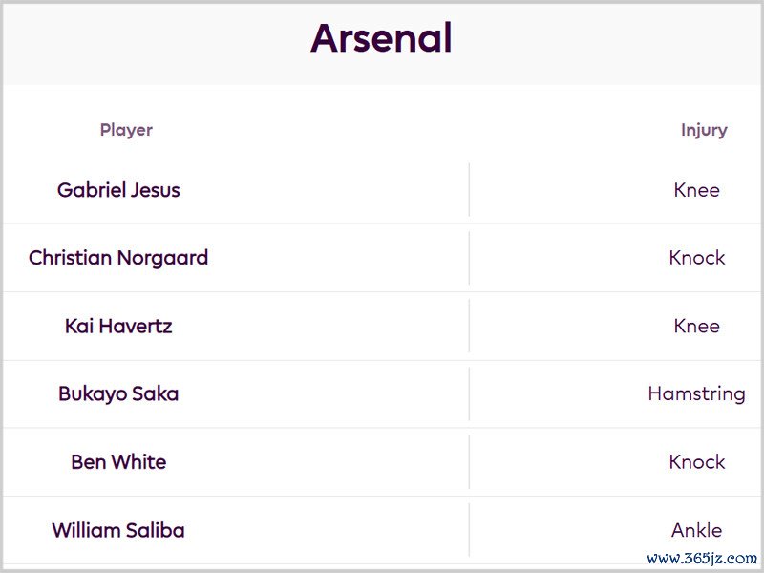
Task: Select Bukayo Saka player name
Action: pos(118,393)
